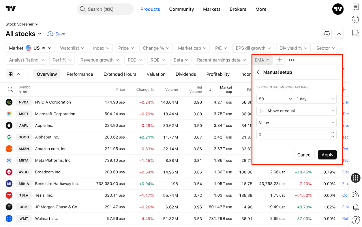Expand the Sector filter dropdown
362x227 pixels.
click(x=326, y=48)
